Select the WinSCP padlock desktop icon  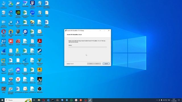pos(11,4)
